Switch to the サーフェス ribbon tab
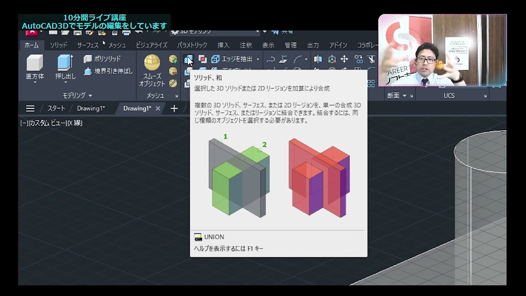526x296 pixels. [88, 45]
